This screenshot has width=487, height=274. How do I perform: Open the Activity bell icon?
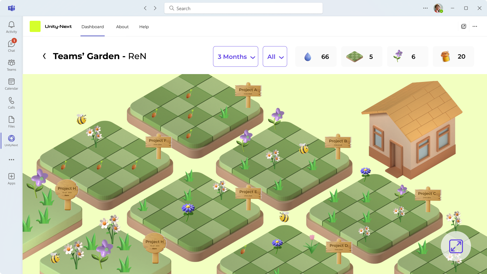click(x=11, y=27)
